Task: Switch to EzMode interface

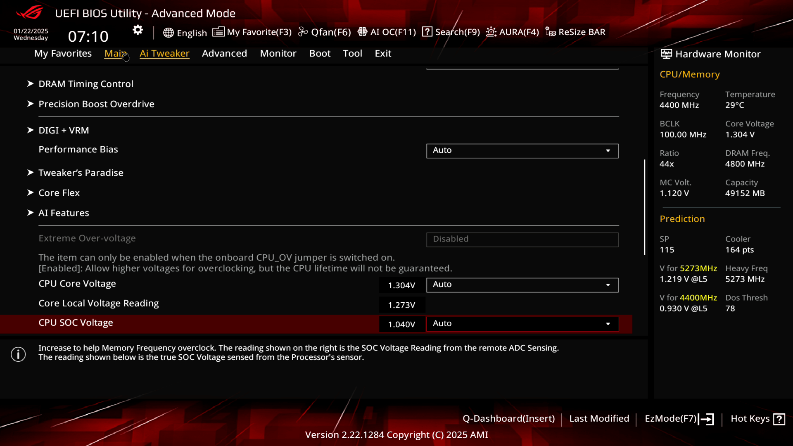Action: click(677, 418)
